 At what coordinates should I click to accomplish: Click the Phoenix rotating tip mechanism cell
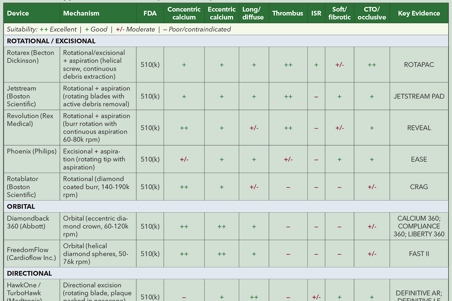coord(98,160)
